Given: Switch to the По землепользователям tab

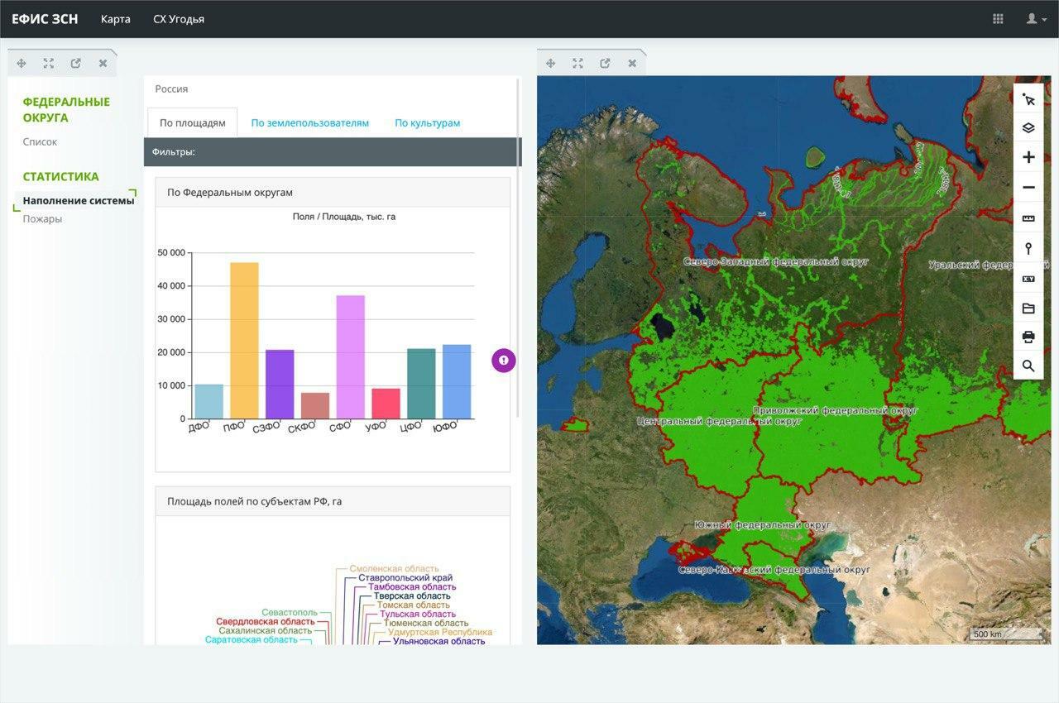Looking at the screenshot, I should pyautogui.click(x=309, y=123).
